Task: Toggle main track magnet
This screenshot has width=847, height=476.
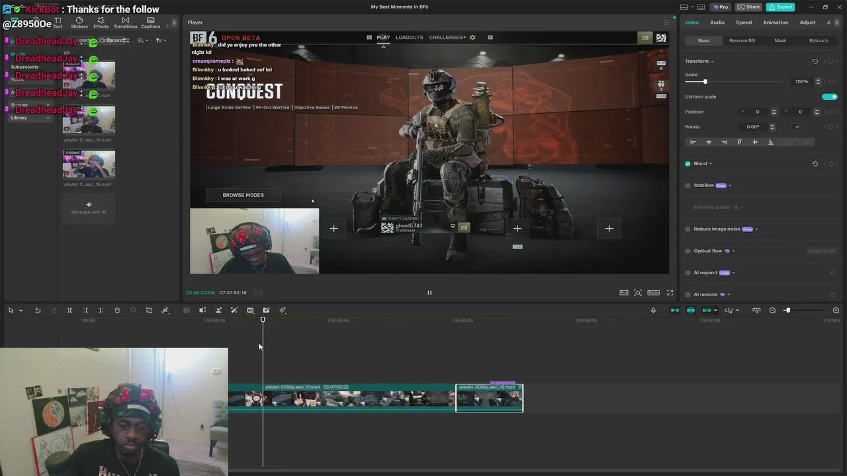Action: click(x=675, y=310)
